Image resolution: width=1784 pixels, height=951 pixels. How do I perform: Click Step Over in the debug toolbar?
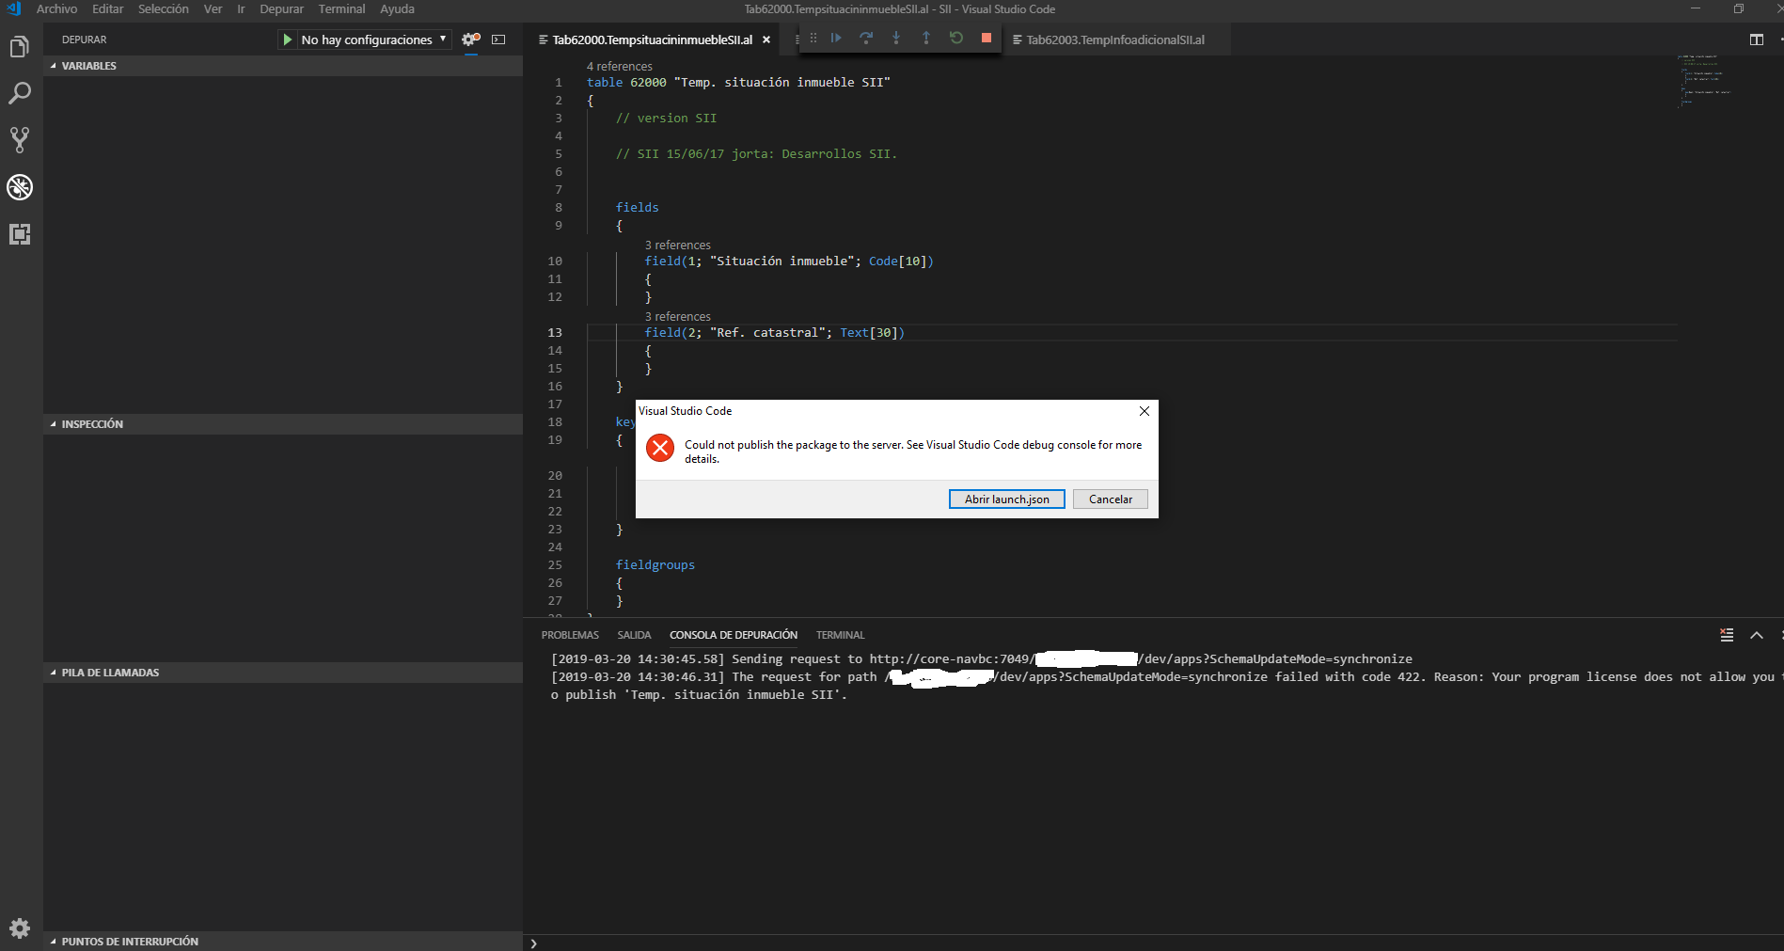866,38
